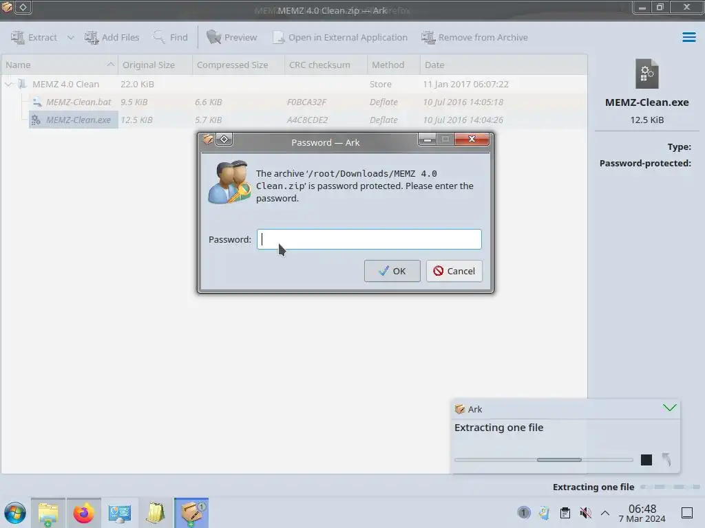Click the muted volume tray icon
This screenshot has height=528, width=705.
[x=585, y=513]
